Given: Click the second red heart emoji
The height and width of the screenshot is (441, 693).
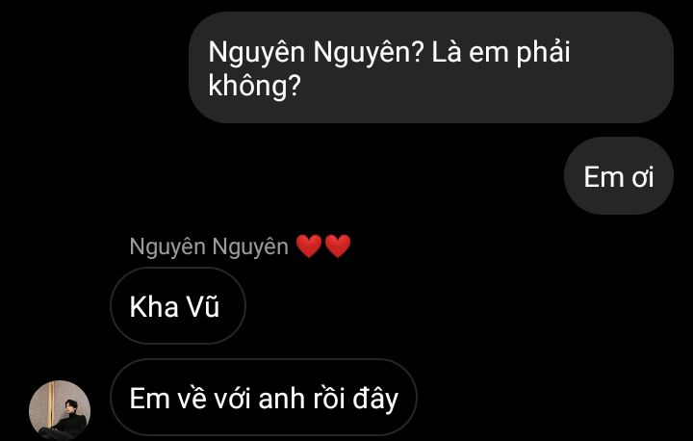Looking at the screenshot, I should pyautogui.click(x=338, y=246).
